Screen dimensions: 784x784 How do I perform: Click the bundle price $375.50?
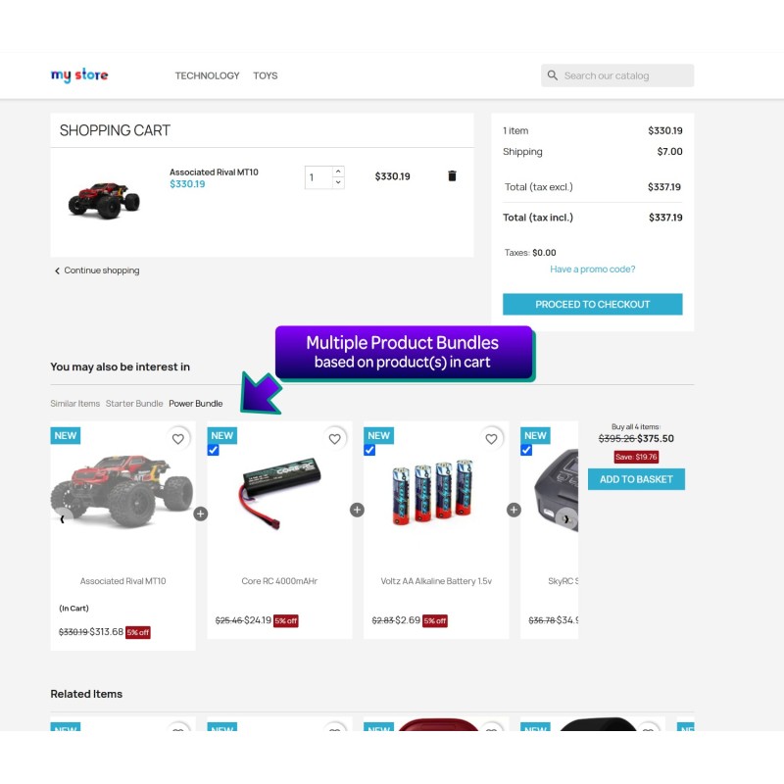pos(656,438)
